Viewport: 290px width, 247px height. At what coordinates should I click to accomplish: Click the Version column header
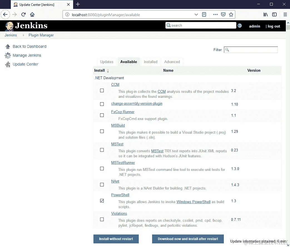(x=254, y=71)
